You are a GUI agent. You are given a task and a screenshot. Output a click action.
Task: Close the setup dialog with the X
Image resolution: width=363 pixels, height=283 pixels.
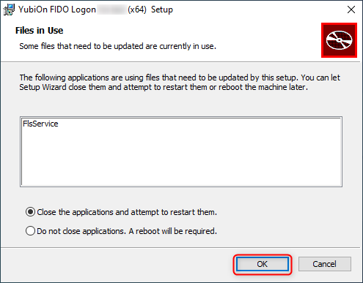tap(351, 10)
